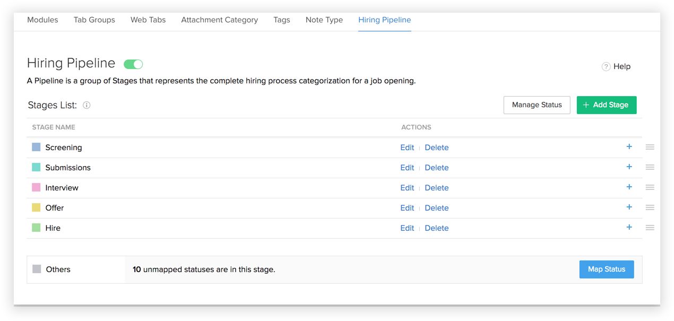The width and height of the screenshot is (674, 321).
Task: Click the plus icon in Interview row
Action: (629, 187)
